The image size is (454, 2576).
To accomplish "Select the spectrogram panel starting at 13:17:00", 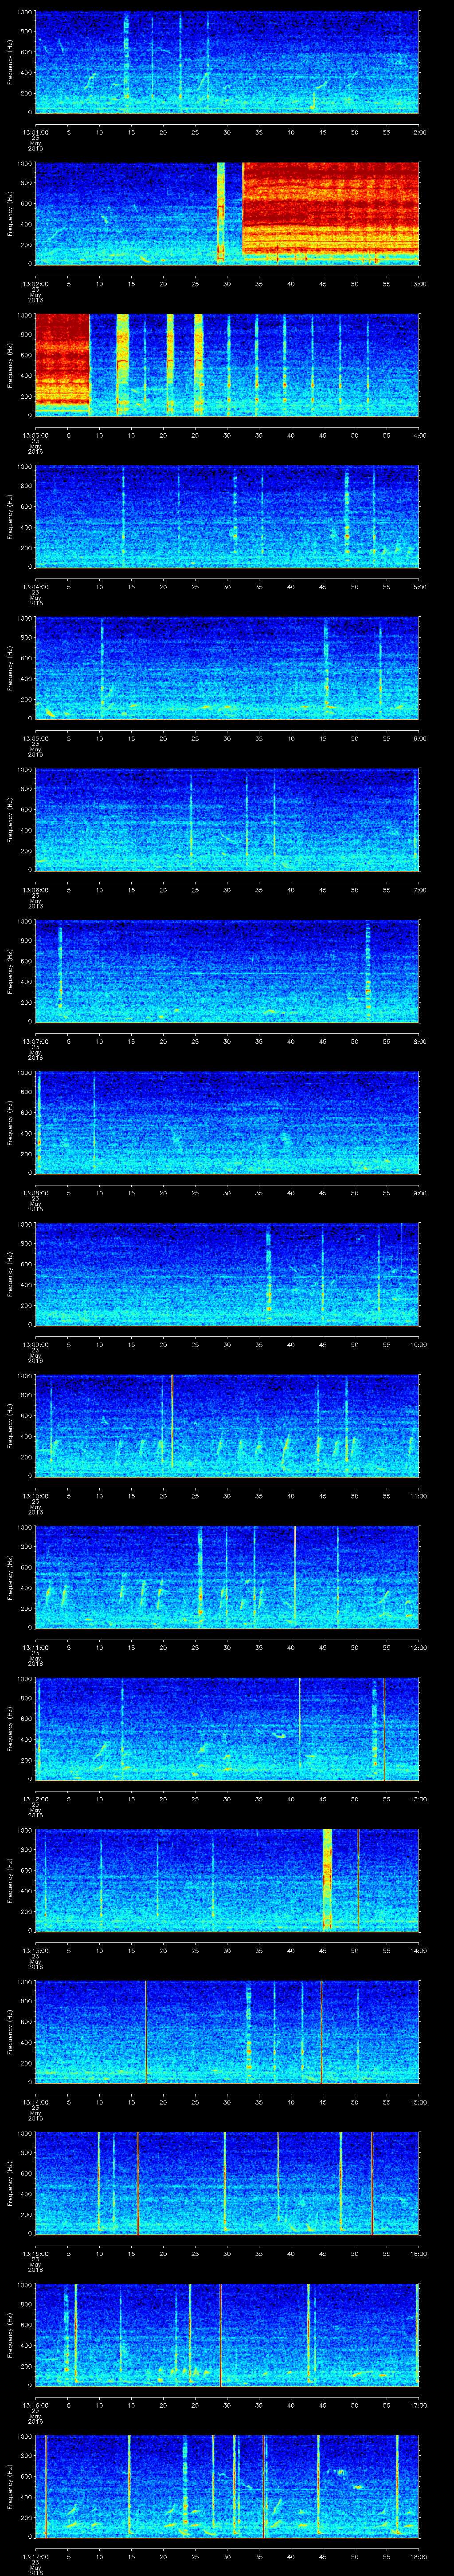I will 227,2486.
